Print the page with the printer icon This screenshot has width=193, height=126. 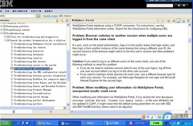[183, 21]
